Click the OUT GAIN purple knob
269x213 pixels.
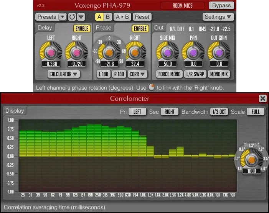click(x=219, y=52)
